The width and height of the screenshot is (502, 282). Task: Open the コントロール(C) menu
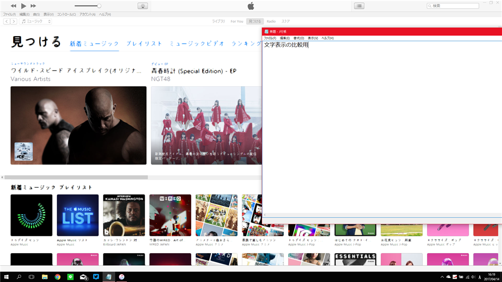66,14
